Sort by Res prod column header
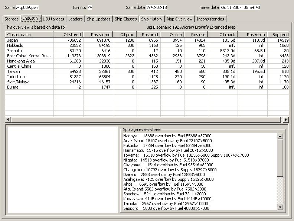 pos(149,35)
